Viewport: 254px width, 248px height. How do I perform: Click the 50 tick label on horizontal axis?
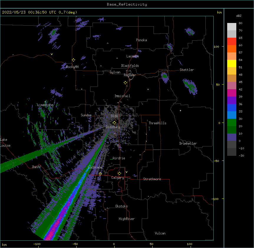point(151,244)
